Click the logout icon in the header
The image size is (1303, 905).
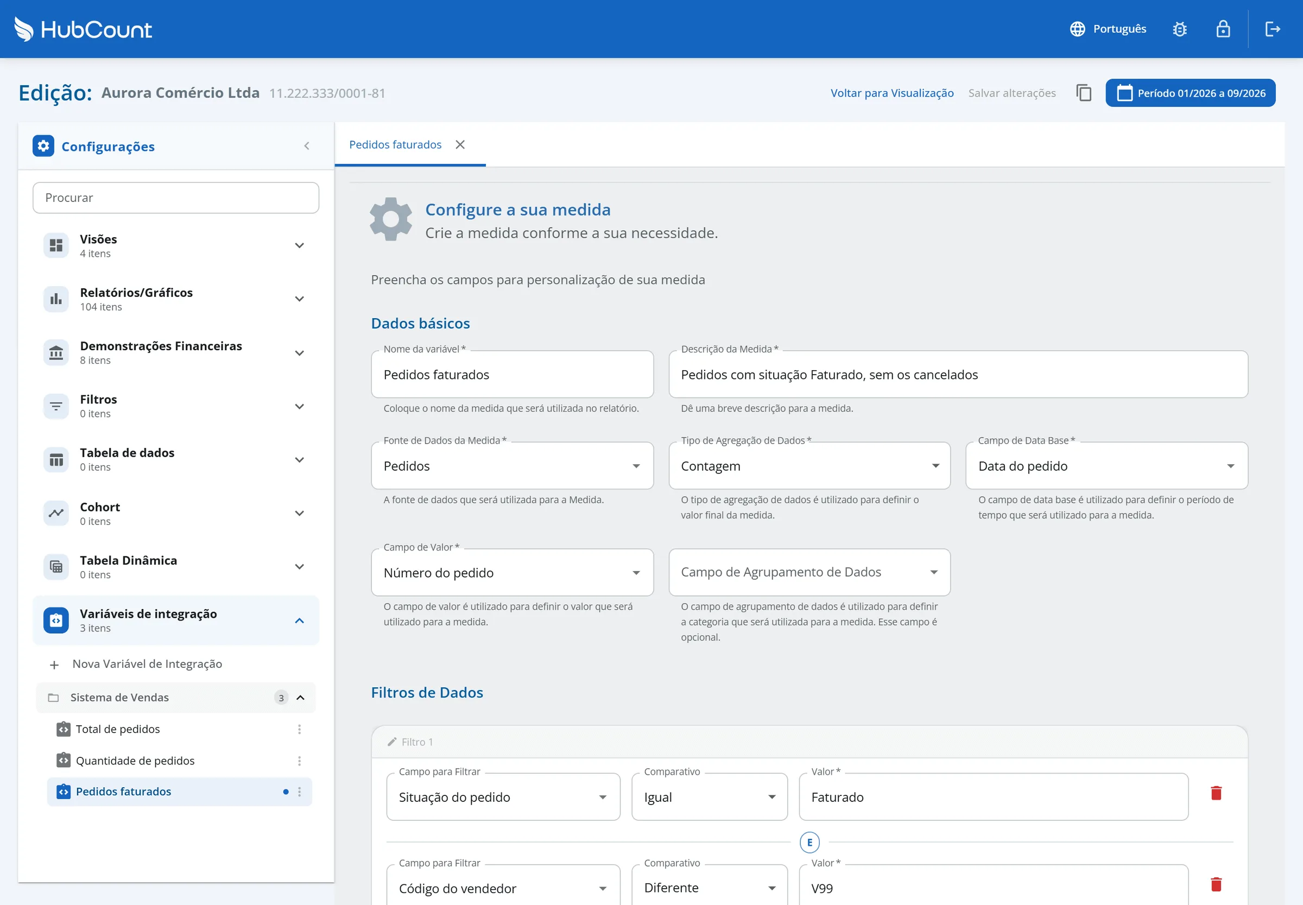click(x=1273, y=29)
